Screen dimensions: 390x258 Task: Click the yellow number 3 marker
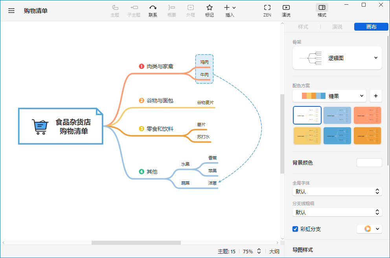(142, 129)
